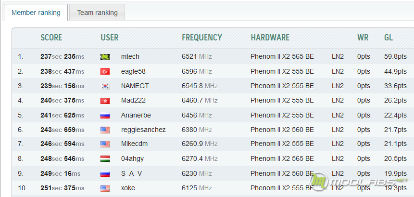Click the Russian flag beside S_A_V

click(105, 174)
